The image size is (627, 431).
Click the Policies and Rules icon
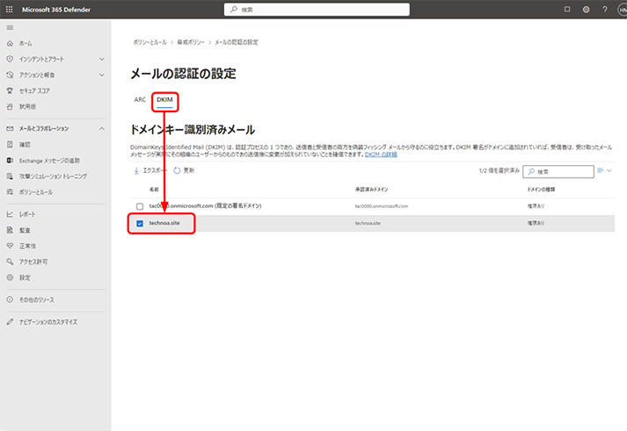(x=10, y=192)
